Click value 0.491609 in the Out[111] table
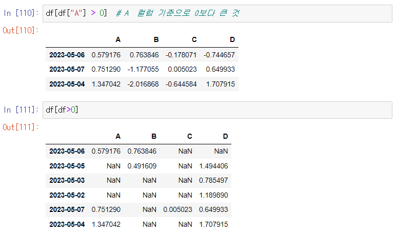This screenshot has height=236, width=396. coord(142,166)
